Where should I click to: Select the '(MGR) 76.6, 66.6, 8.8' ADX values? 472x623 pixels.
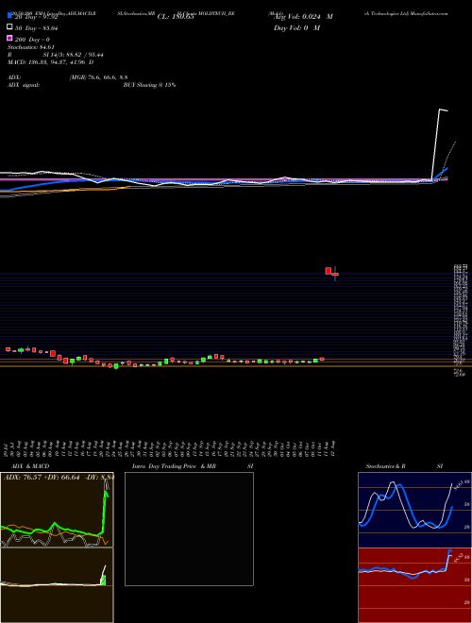[98, 77]
